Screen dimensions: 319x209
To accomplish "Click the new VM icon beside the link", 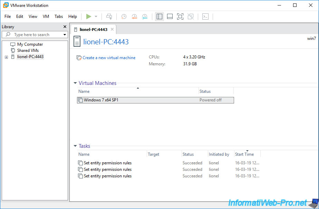I will [79, 58].
